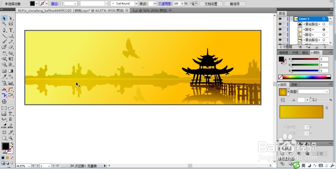336x169 pixels.
Task: Select the Eyedropper tool
Action: (4, 77)
